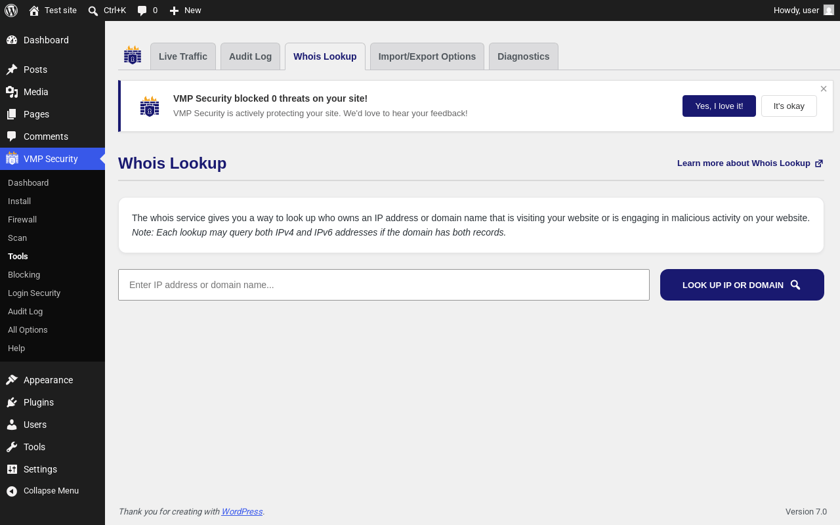Open the Media library menu
The image size is (840, 525).
[52, 92]
